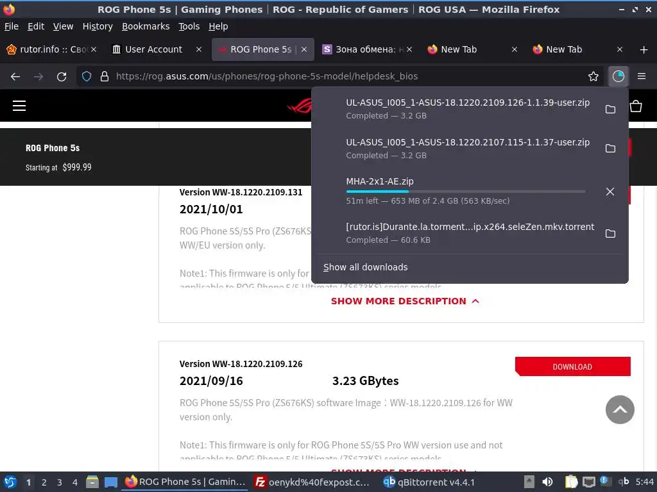657x492 pixels.
Task: Open the Edit menu
Action: tap(36, 26)
